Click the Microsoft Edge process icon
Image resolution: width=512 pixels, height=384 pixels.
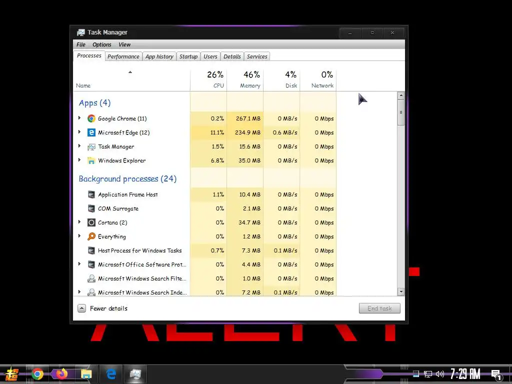(91, 132)
